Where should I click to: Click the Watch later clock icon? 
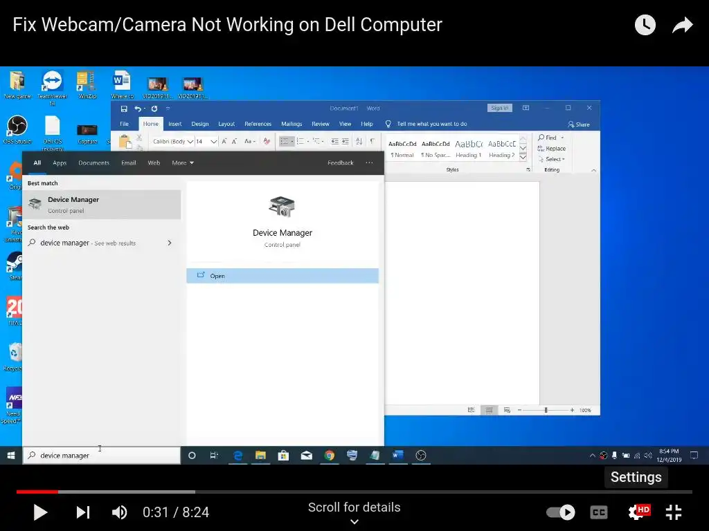click(x=645, y=25)
